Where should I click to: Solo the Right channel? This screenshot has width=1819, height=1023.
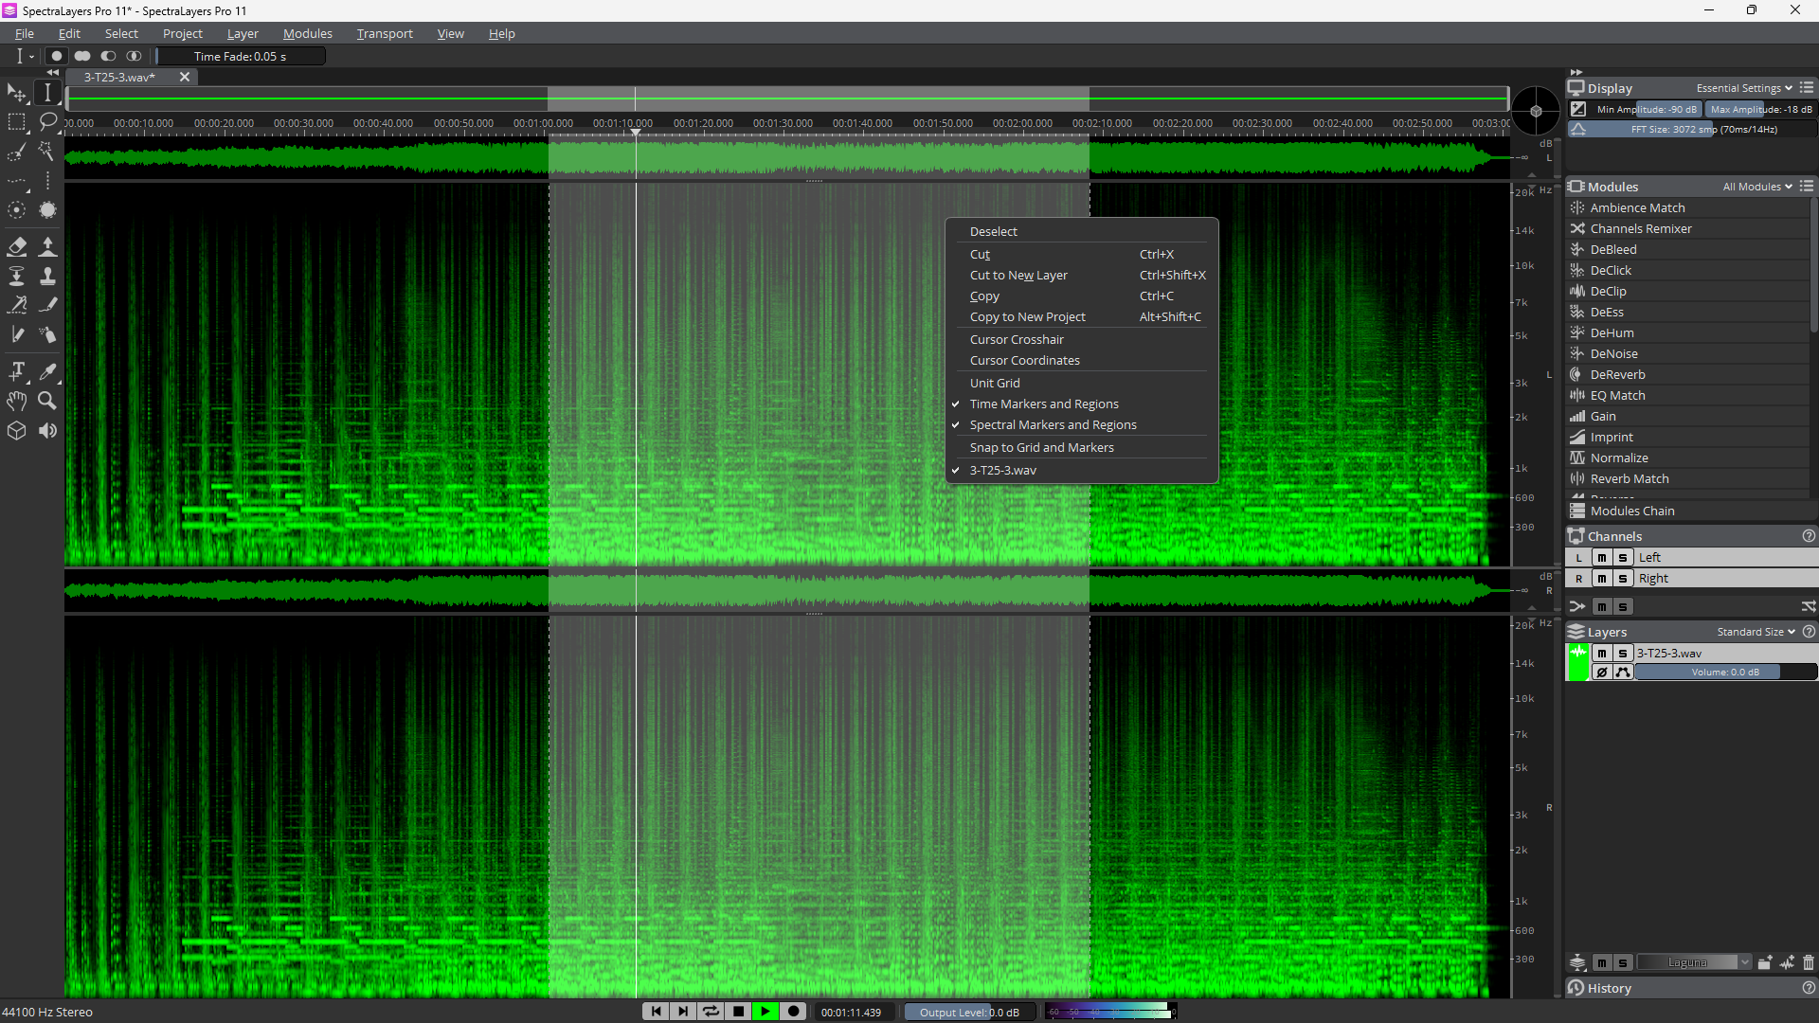(1622, 579)
